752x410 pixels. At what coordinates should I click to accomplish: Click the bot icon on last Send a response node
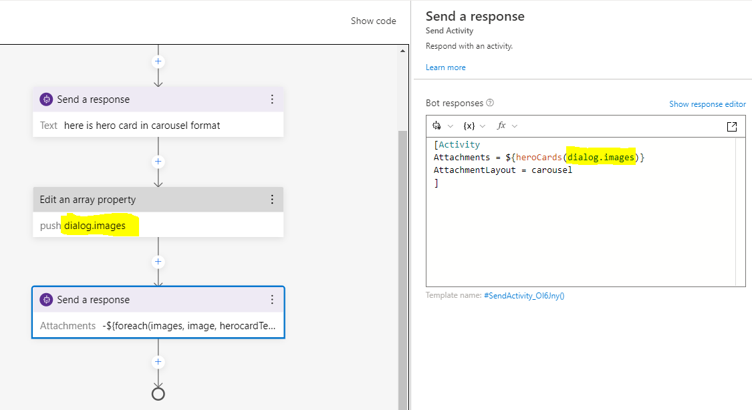point(46,299)
